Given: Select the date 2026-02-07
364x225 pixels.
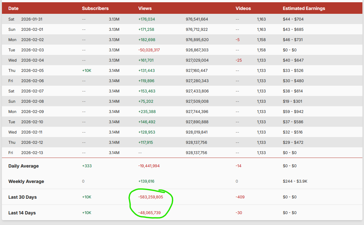Looking at the screenshot, I should coord(32,91).
